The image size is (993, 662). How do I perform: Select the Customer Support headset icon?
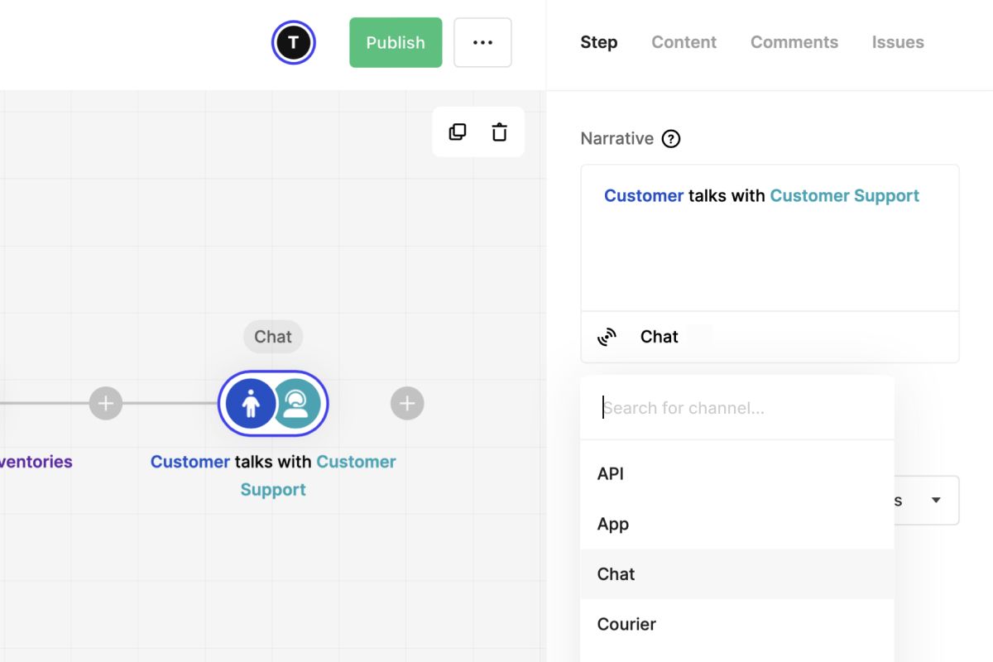[296, 404]
